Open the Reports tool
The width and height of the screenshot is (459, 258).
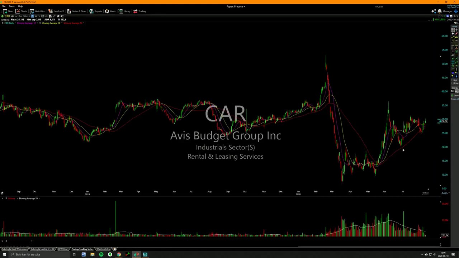[x=95, y=11]
